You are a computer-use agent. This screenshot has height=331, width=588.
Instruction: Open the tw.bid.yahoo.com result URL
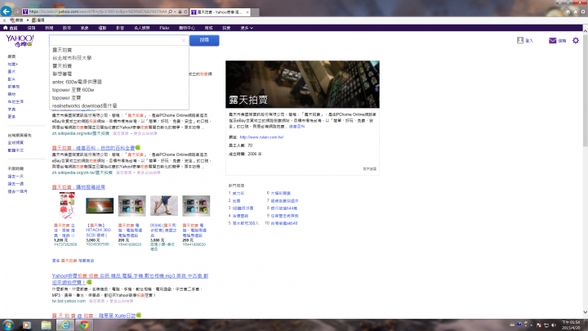tap(69, 301)
